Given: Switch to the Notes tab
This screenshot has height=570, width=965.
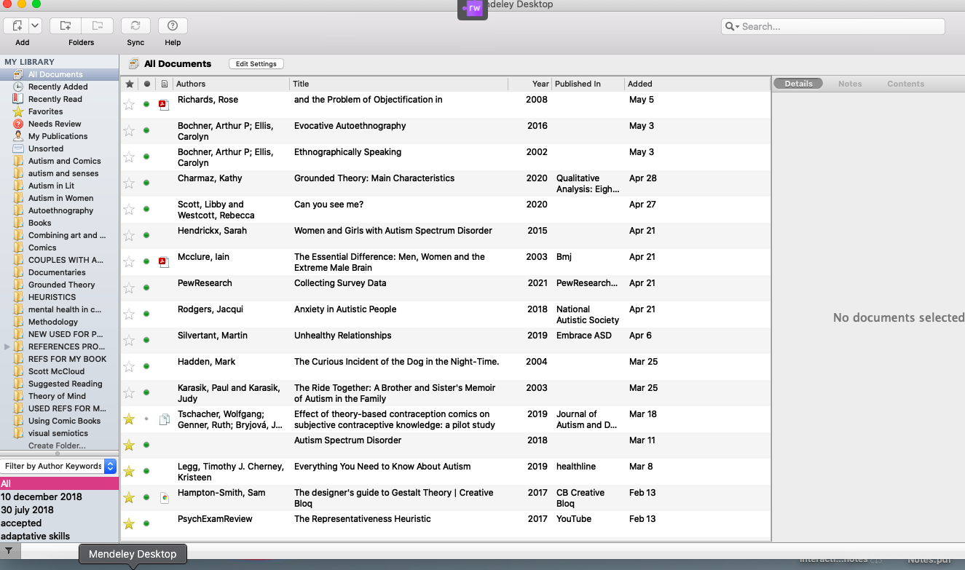Looking at the screenshot, I should point(850,84).
